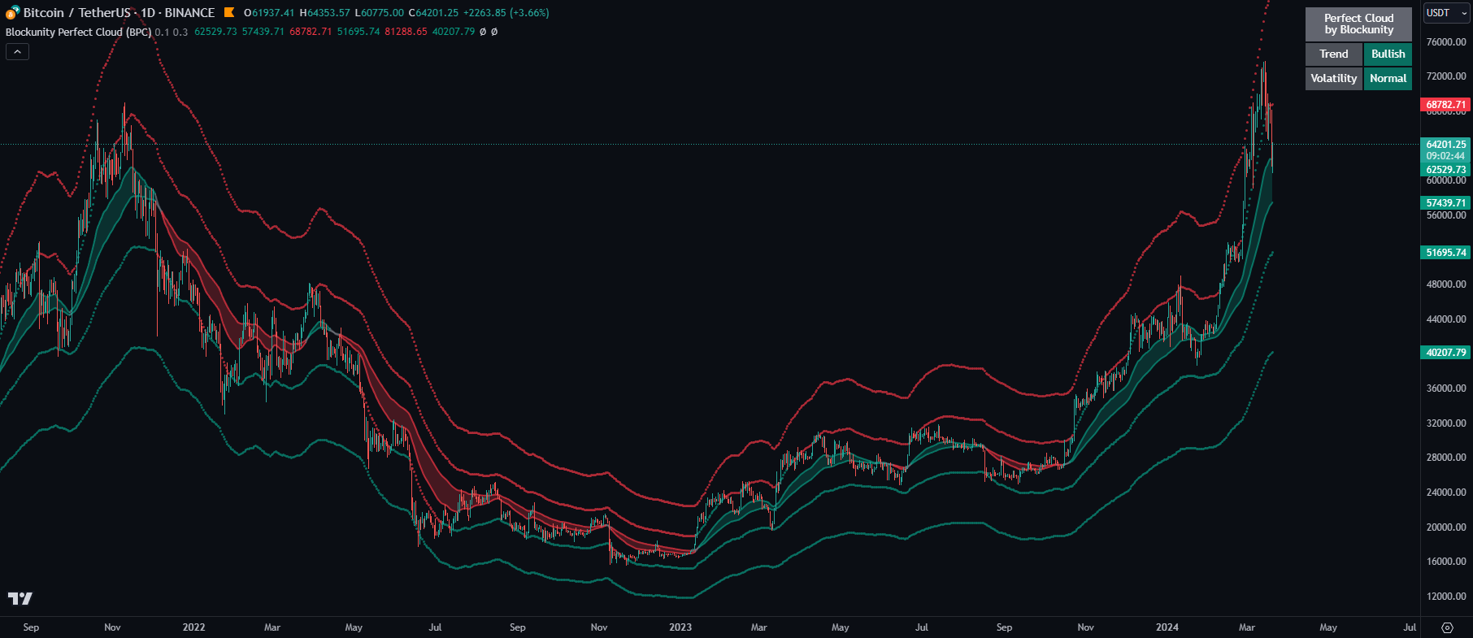Click the orange flag icon beside BINANCE
This screenshot has width=1473, height=638.
coord(229,12)
